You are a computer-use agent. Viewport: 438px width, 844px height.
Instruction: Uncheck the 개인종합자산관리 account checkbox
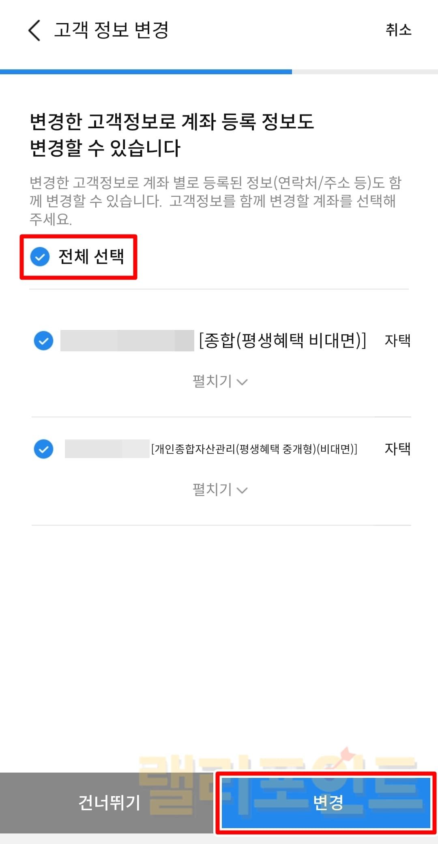(x=43, y=449)
